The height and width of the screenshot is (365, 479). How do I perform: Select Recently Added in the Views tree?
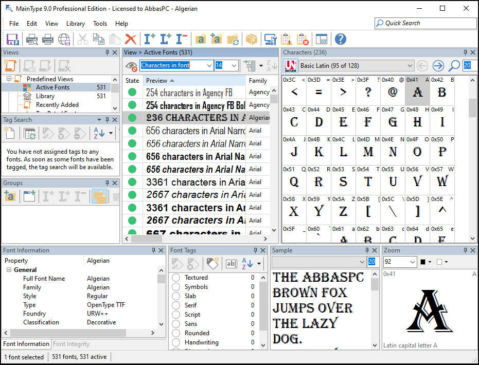pos(57,105)
